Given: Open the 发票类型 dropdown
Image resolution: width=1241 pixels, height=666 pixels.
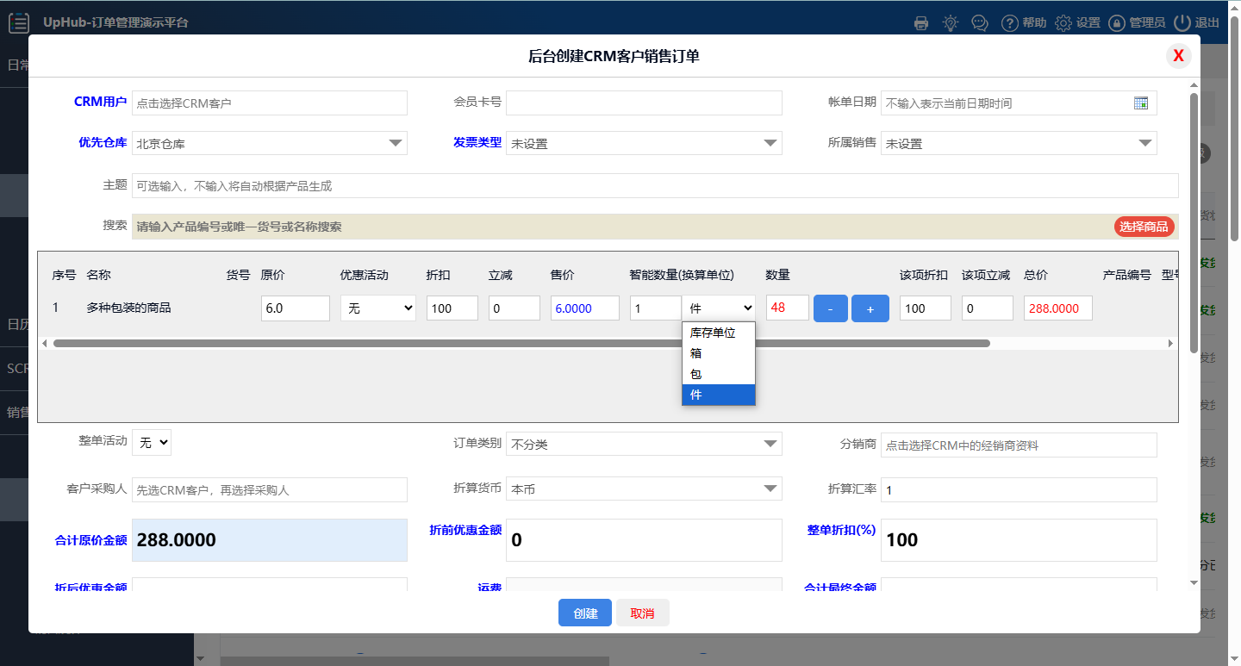Looking at the screenshot, I should pyautogui.click(x=770, y=143).
